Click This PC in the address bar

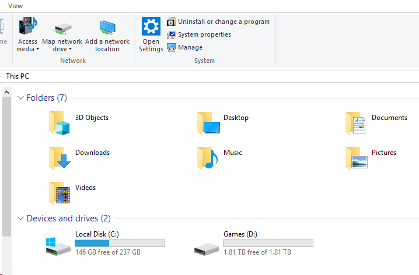pyautogui.click(x=18, y=76)
